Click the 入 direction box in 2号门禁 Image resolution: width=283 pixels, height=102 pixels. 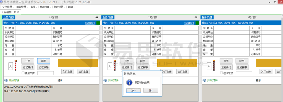point(110,67)
